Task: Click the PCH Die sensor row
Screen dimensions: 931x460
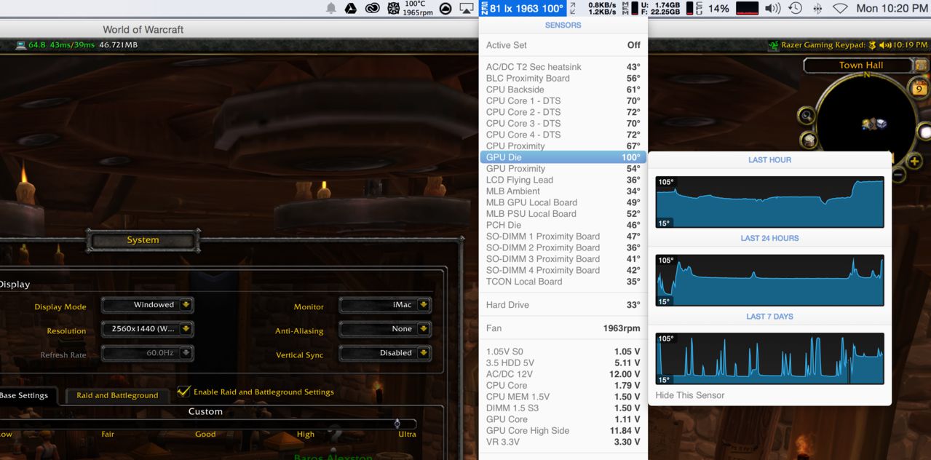Action: (563, 225)
